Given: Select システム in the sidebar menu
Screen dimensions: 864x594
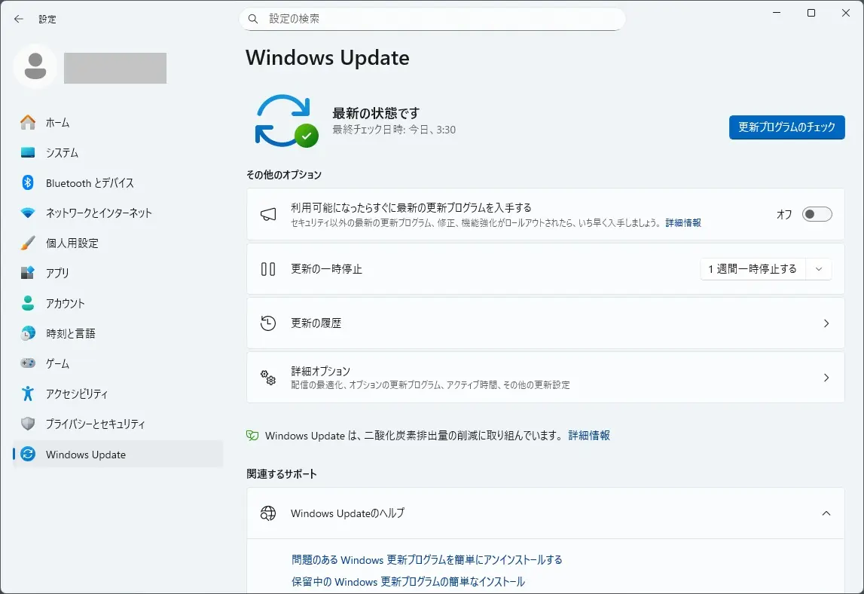Looking at the screenshot, I should coord(62,152).
